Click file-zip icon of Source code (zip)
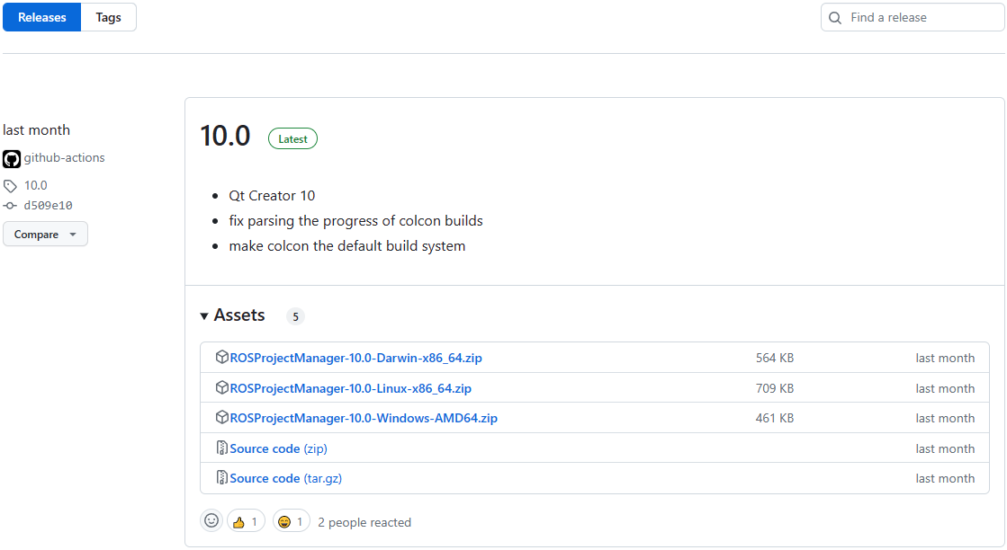 [x=221, y=448]
